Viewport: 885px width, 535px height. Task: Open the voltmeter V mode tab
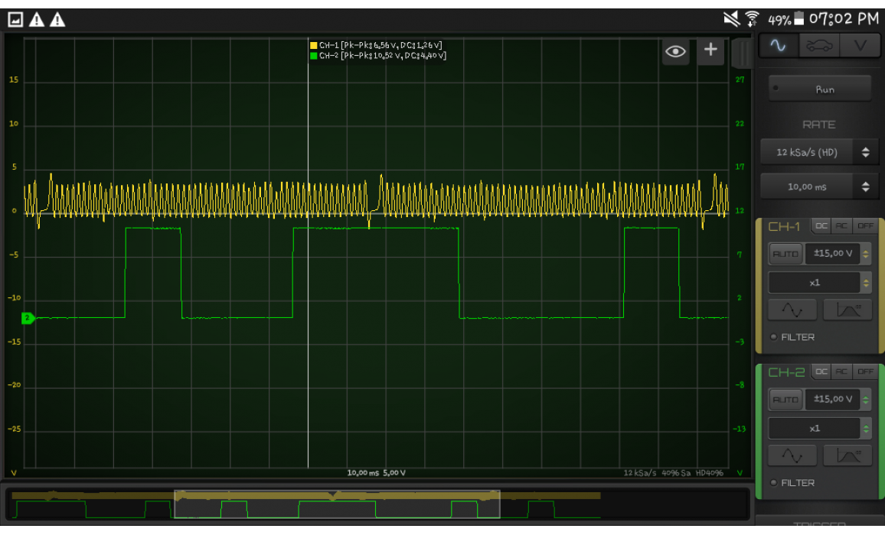coord(860,46)
